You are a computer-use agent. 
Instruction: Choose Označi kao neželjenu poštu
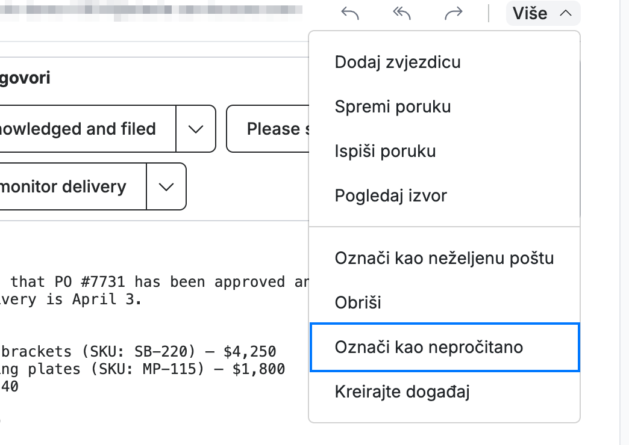point(445,258)
